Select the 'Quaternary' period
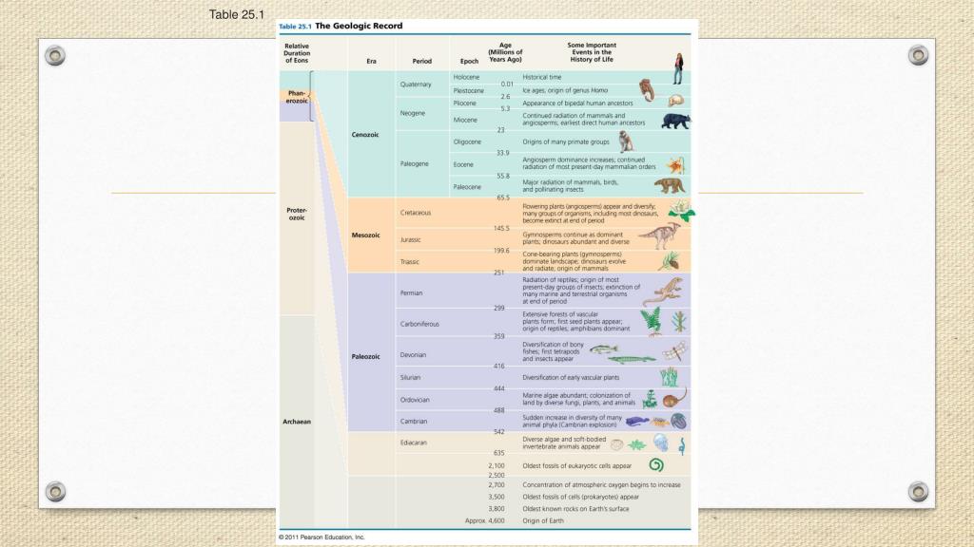 pos(416,85)
